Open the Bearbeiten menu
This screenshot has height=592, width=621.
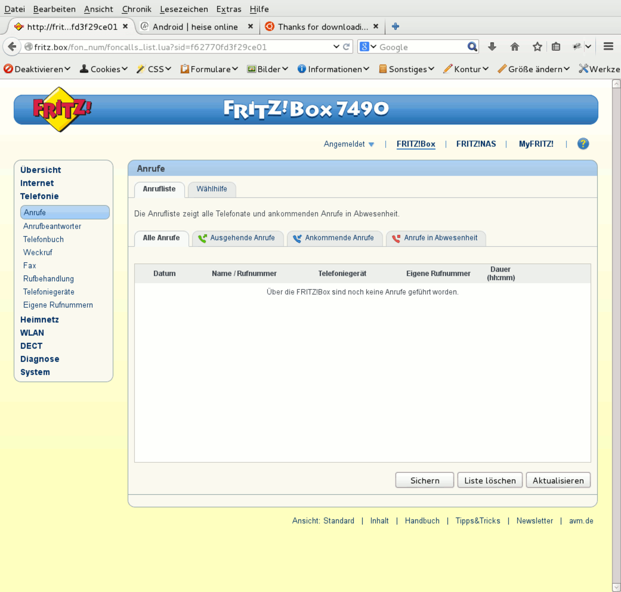pyautogui.click(x=54, y=9)
